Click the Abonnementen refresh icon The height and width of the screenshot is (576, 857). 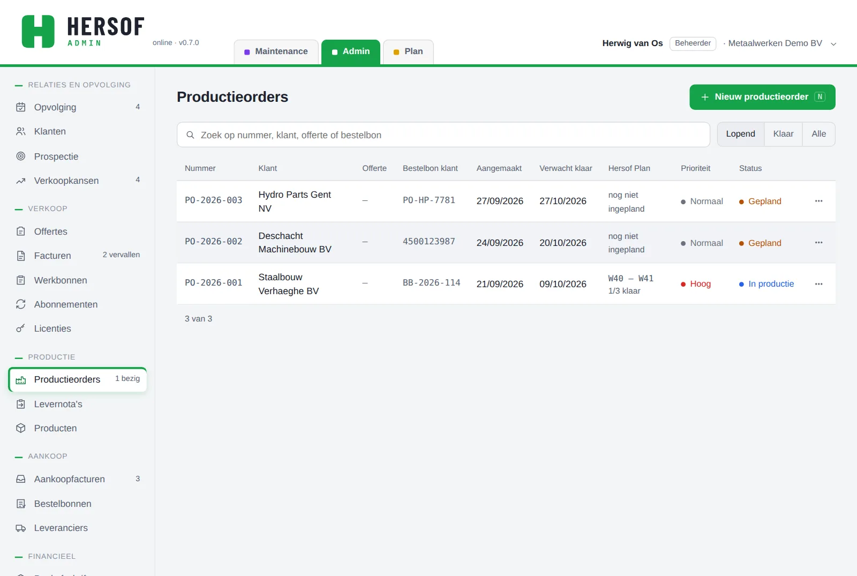(x=21, y=304)
